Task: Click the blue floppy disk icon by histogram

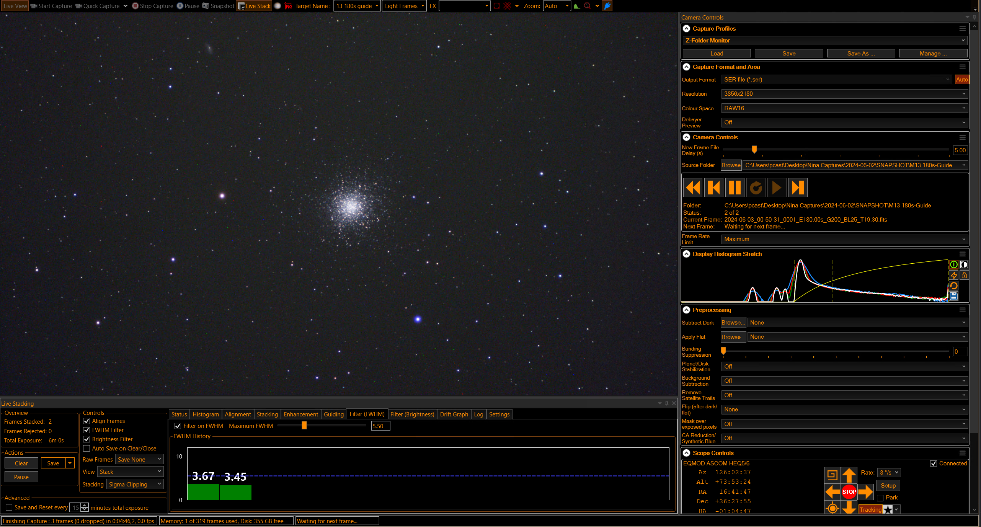Action: (953, 296)
